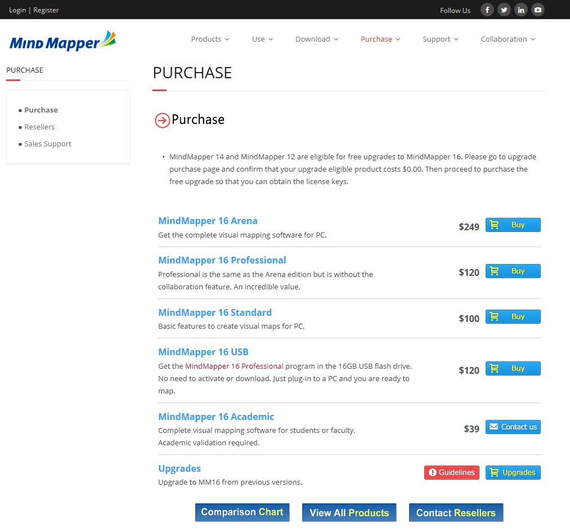The height and width of the screenshot is (532, 570).
Task: Click envelope icon on Contact us button
Action: click(493, 427)
